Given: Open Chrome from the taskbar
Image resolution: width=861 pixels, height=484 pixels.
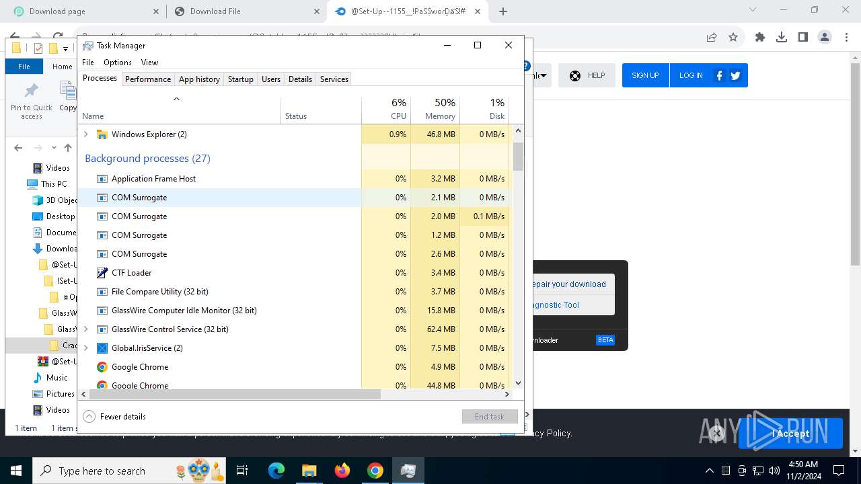Looking at the screenshot, I should click(x=375, y=471).
